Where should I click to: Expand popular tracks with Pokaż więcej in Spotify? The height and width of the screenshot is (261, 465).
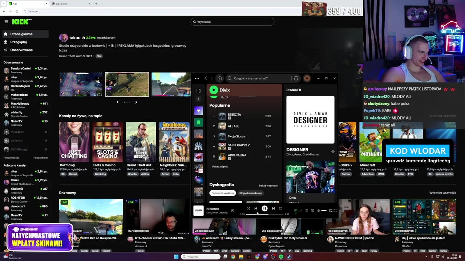[220, 167]
